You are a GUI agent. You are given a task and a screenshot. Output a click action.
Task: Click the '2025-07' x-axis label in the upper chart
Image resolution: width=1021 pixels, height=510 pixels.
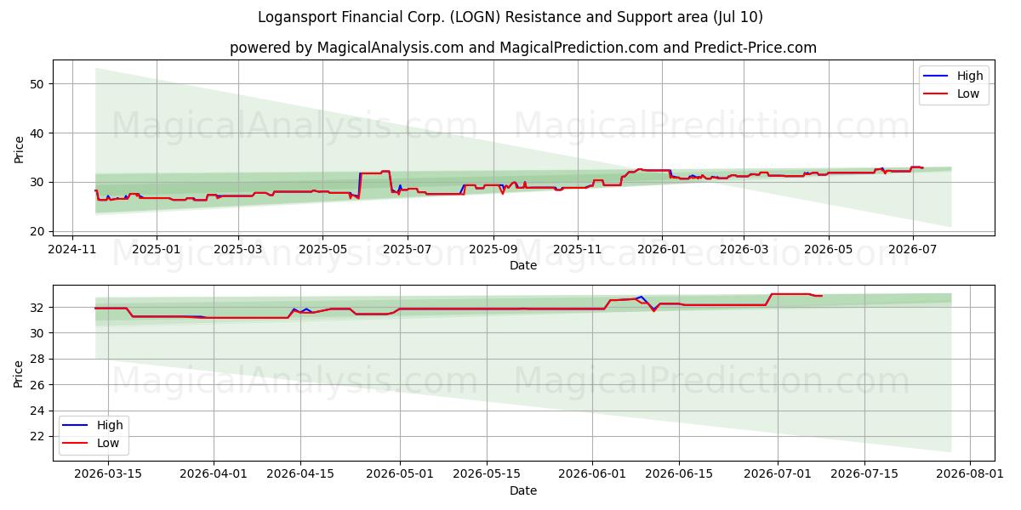(407, 250)
